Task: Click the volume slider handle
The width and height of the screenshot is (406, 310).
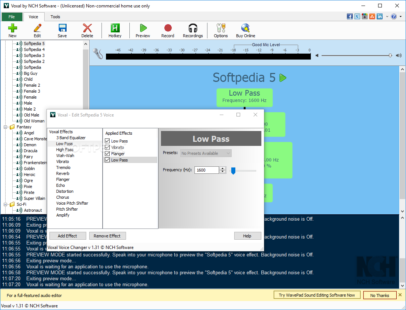Action: [390, 55]
